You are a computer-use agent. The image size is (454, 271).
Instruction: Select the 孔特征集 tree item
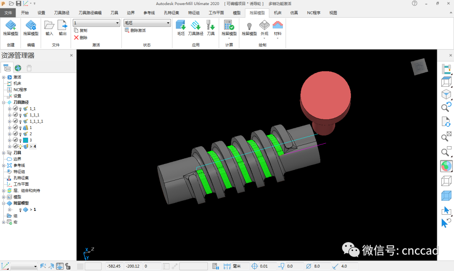pyautogui.click(x=21, y=178)
